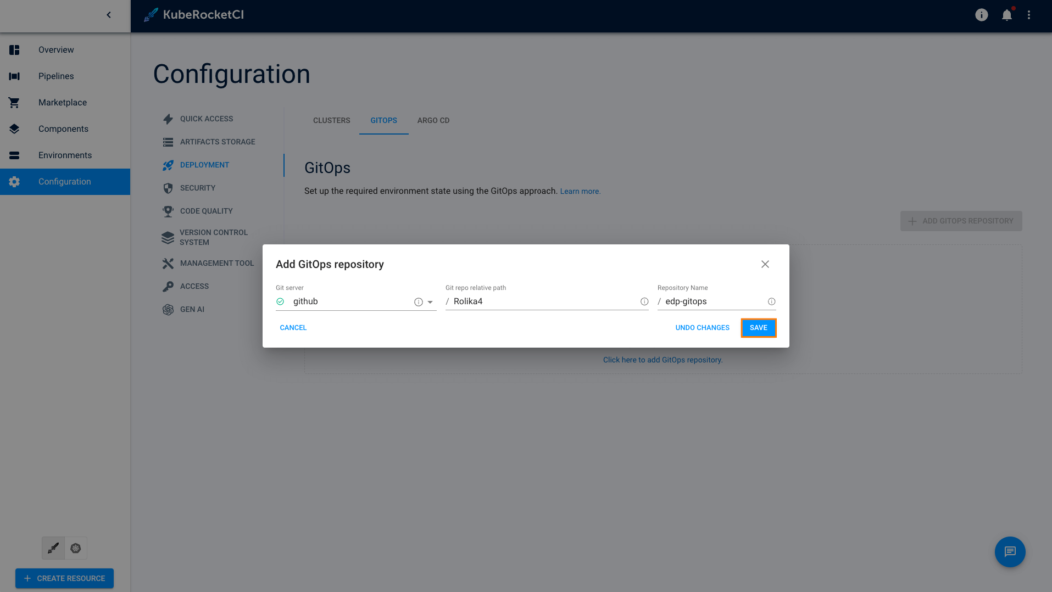Open the chat bubble in bottom corner

pos(1010,552)
